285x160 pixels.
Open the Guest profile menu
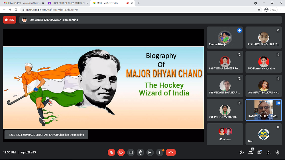pos(270,9)
